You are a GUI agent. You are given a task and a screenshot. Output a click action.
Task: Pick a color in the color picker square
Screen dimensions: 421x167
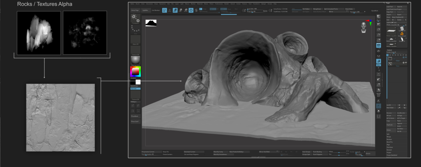pos(136,71)
